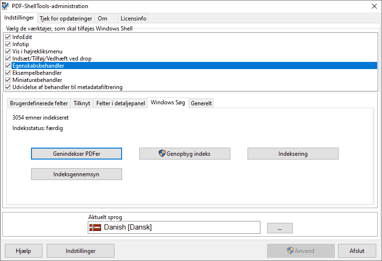Open the Brugerdefinerede felter tab
This screenshot has width=382, height=261.
click(39, 103)
